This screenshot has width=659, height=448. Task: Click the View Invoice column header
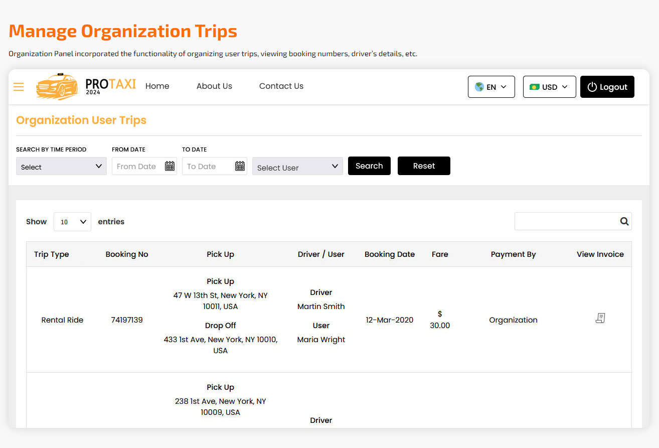point(600,254)
